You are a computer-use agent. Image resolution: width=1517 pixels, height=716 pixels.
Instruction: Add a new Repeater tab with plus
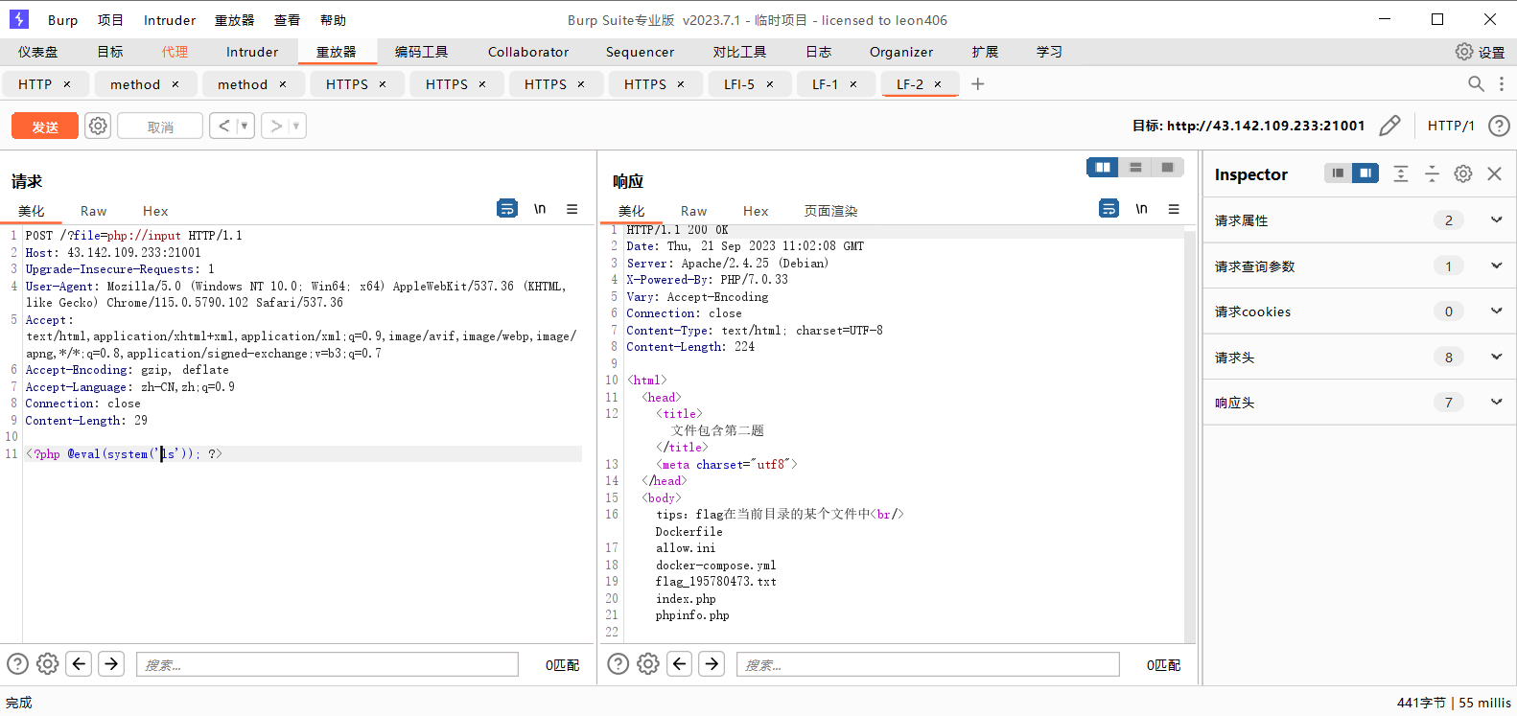pos(977,84)
